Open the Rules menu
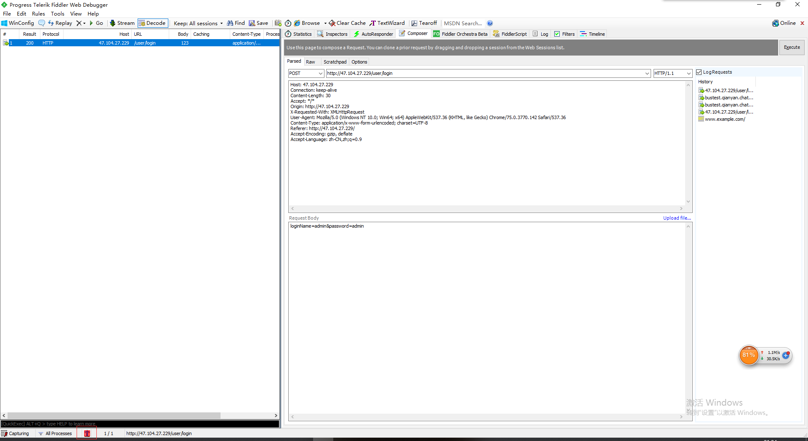 point(38,13)
